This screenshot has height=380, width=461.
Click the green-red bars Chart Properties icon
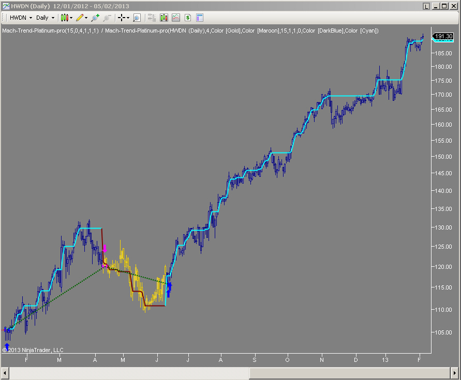tap(163, 17)
